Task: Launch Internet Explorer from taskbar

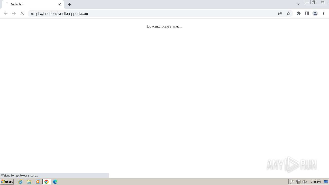Action: (x=21, y=182)
